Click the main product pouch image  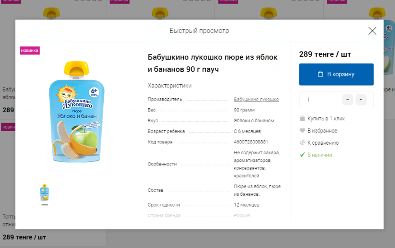coord(77,111)
